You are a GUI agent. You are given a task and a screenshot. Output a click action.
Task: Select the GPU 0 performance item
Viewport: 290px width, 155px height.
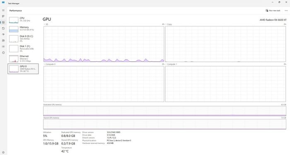(23, 69)
